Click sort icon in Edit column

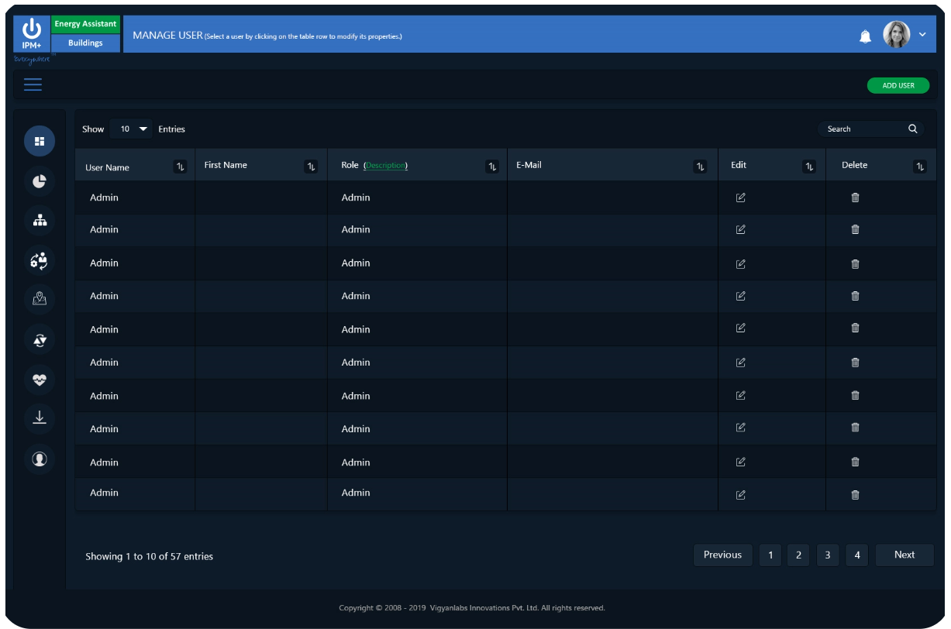coord(810,167)
